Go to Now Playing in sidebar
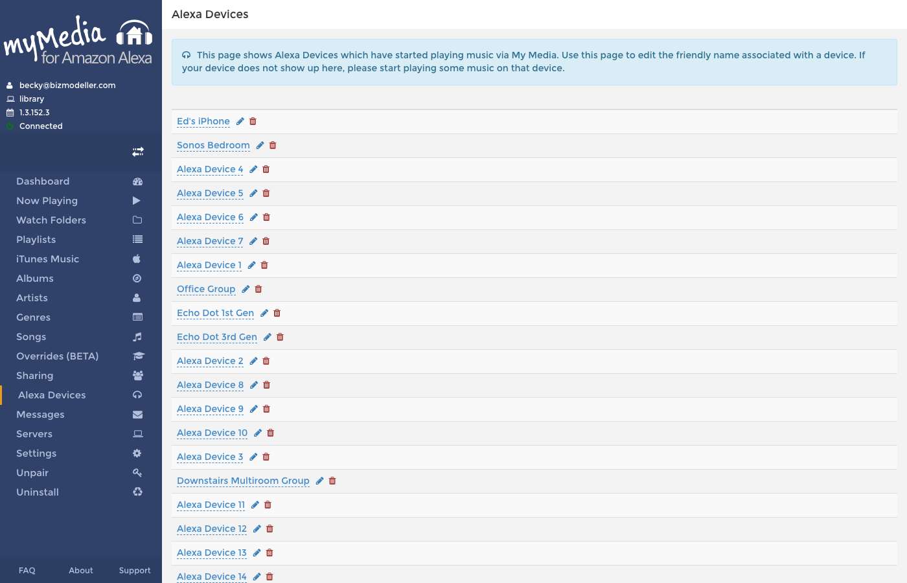 [x=47, y=201]
